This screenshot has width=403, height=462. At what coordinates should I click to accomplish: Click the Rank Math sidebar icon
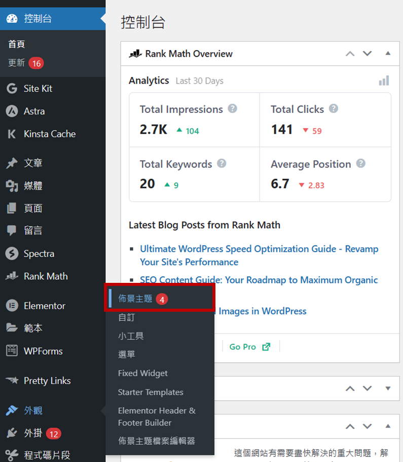pyautogui.click(x=12, y=276)
